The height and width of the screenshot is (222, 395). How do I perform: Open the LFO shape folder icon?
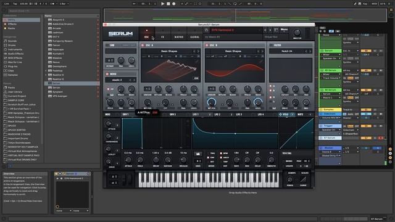tap(197, 154)
